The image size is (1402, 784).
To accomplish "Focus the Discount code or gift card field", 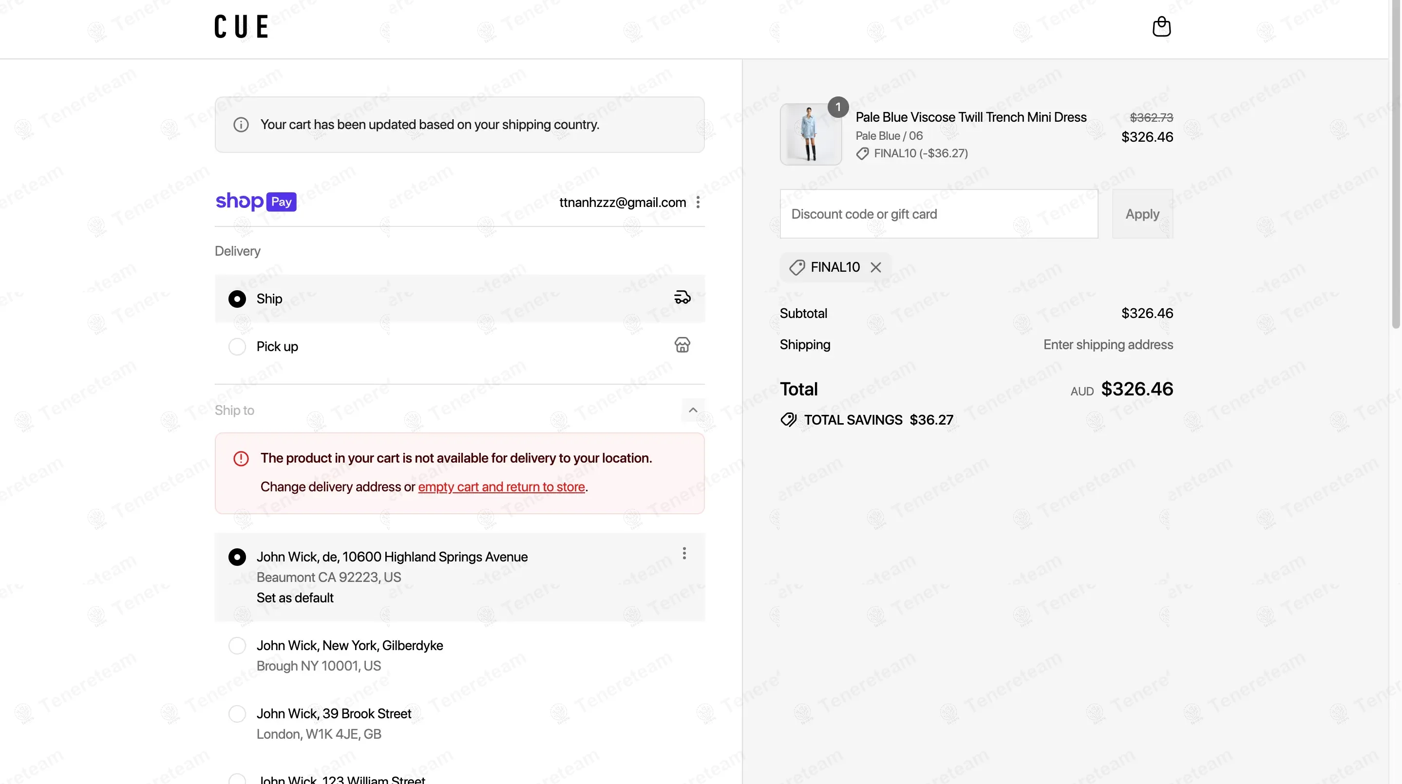I will [x=939, y=214].
